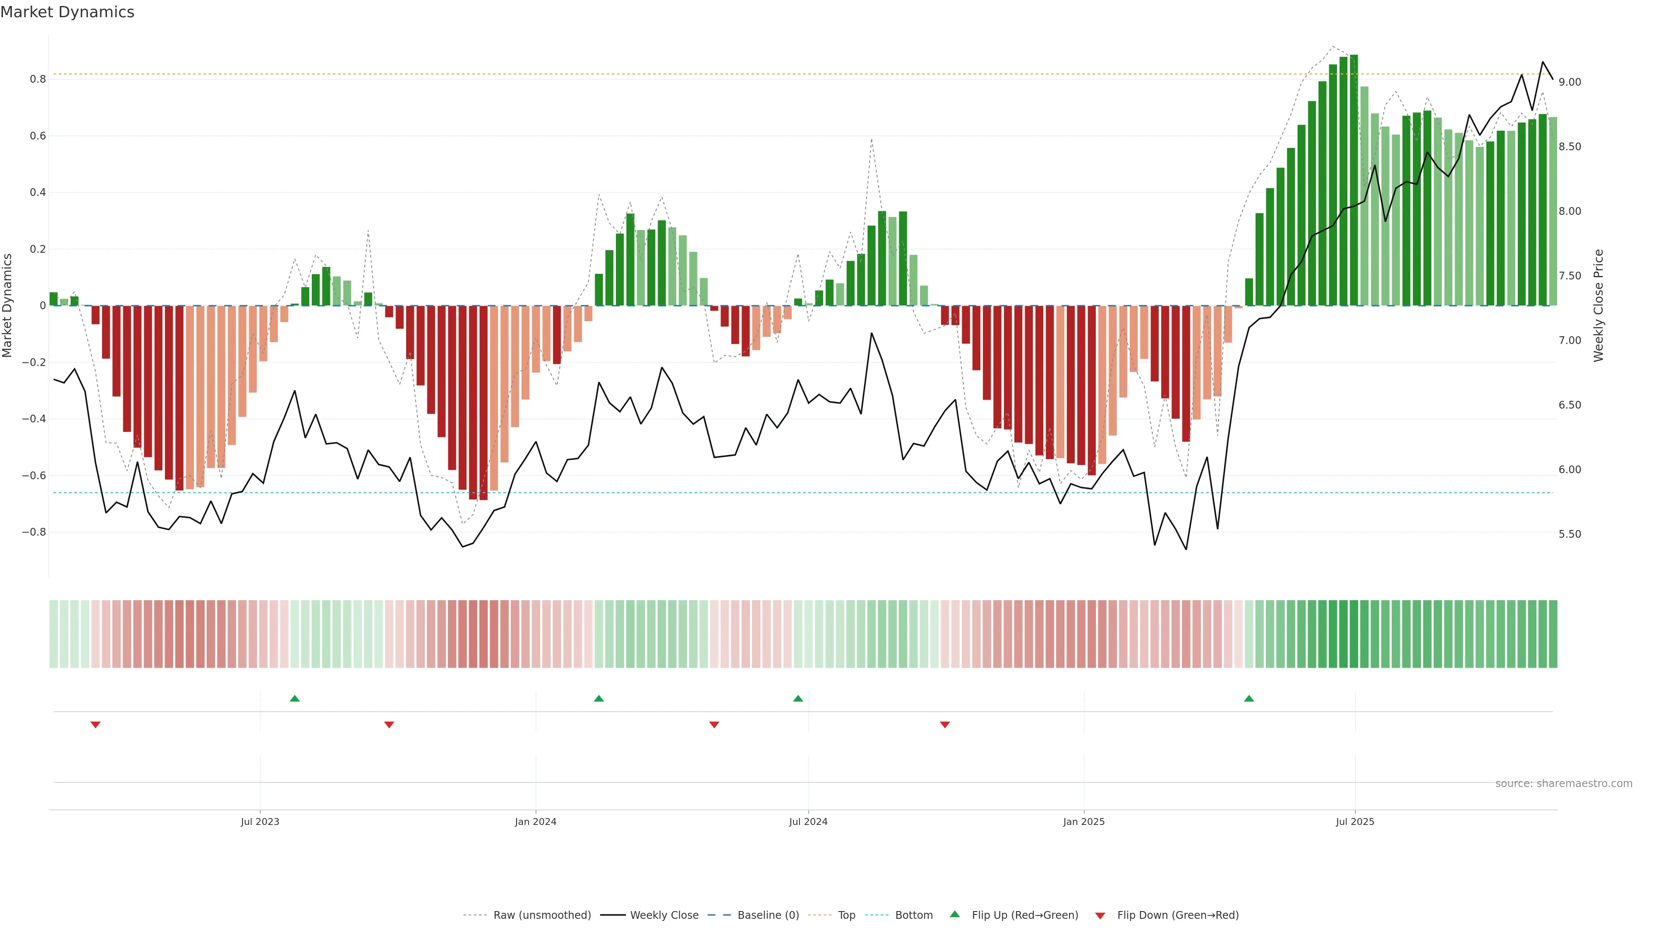
Task: Click the red flip-down triangle between Jul 2024 and Jan 2025
Action: tap(945, 725)
